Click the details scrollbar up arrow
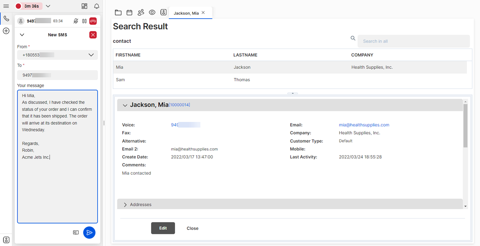 (x=465, y=102)
